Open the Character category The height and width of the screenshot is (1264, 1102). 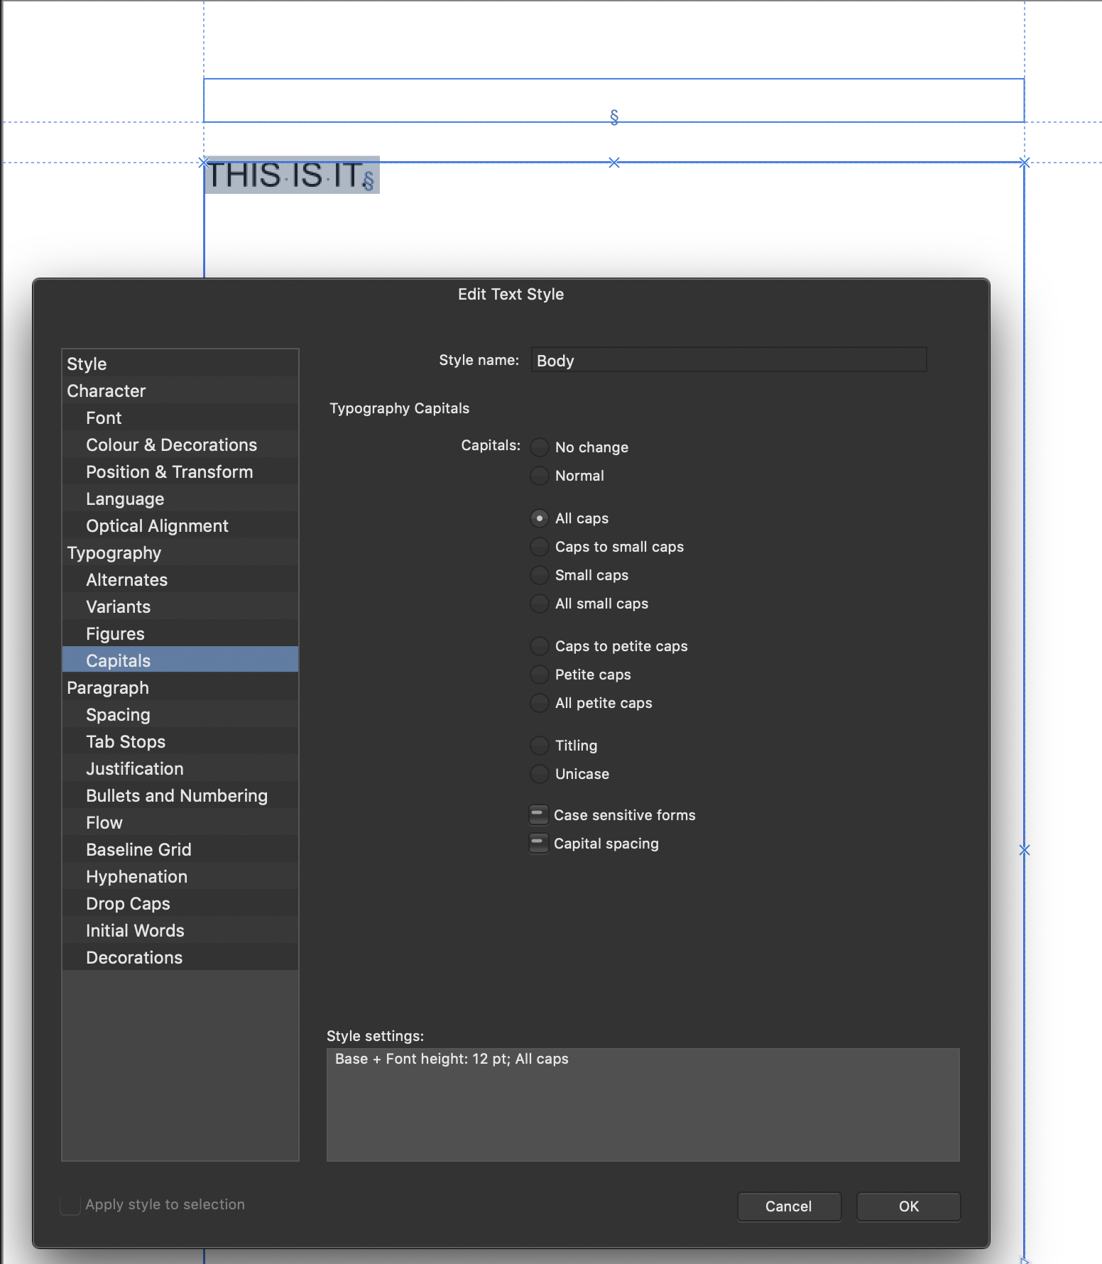point(180,391)
